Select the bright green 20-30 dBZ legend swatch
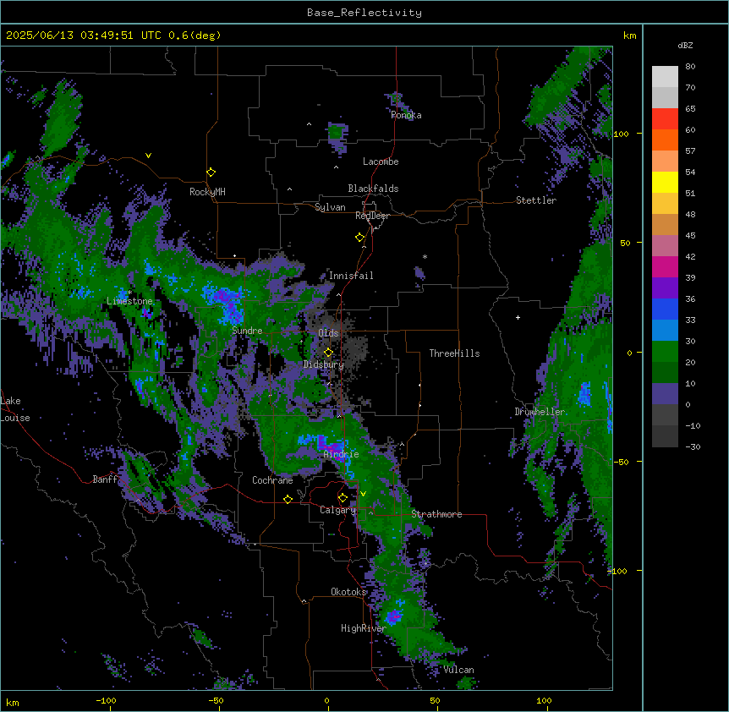The image size is (729, 712). 665,352
